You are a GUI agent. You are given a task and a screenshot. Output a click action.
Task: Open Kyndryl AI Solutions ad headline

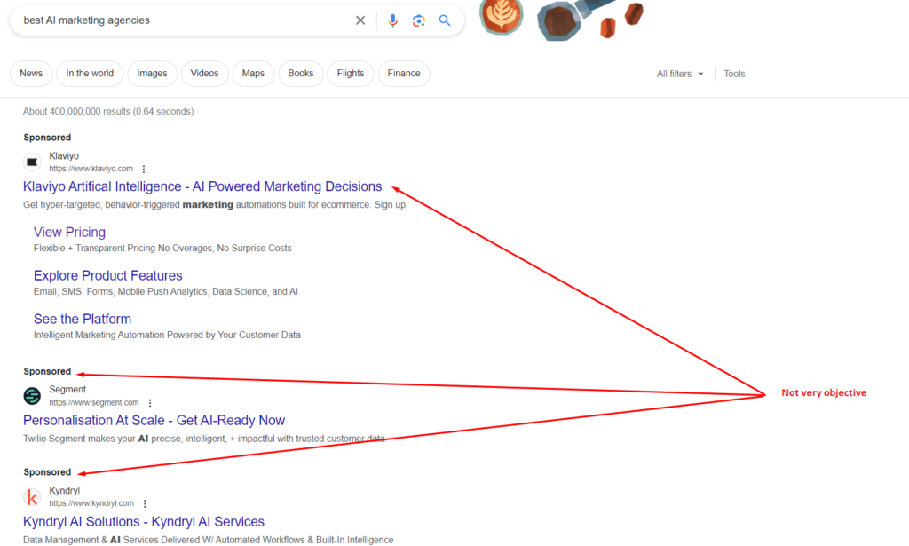(144, 522)
